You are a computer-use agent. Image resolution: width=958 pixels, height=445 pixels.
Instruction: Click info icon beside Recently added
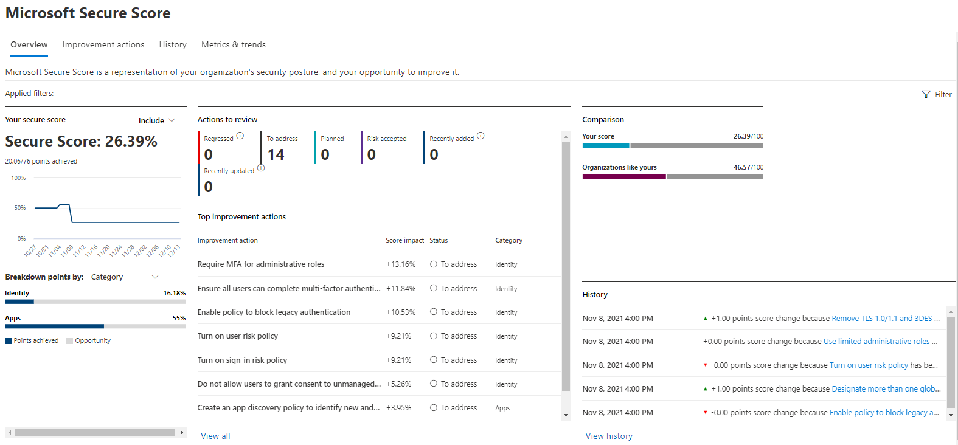coord(481,136)
